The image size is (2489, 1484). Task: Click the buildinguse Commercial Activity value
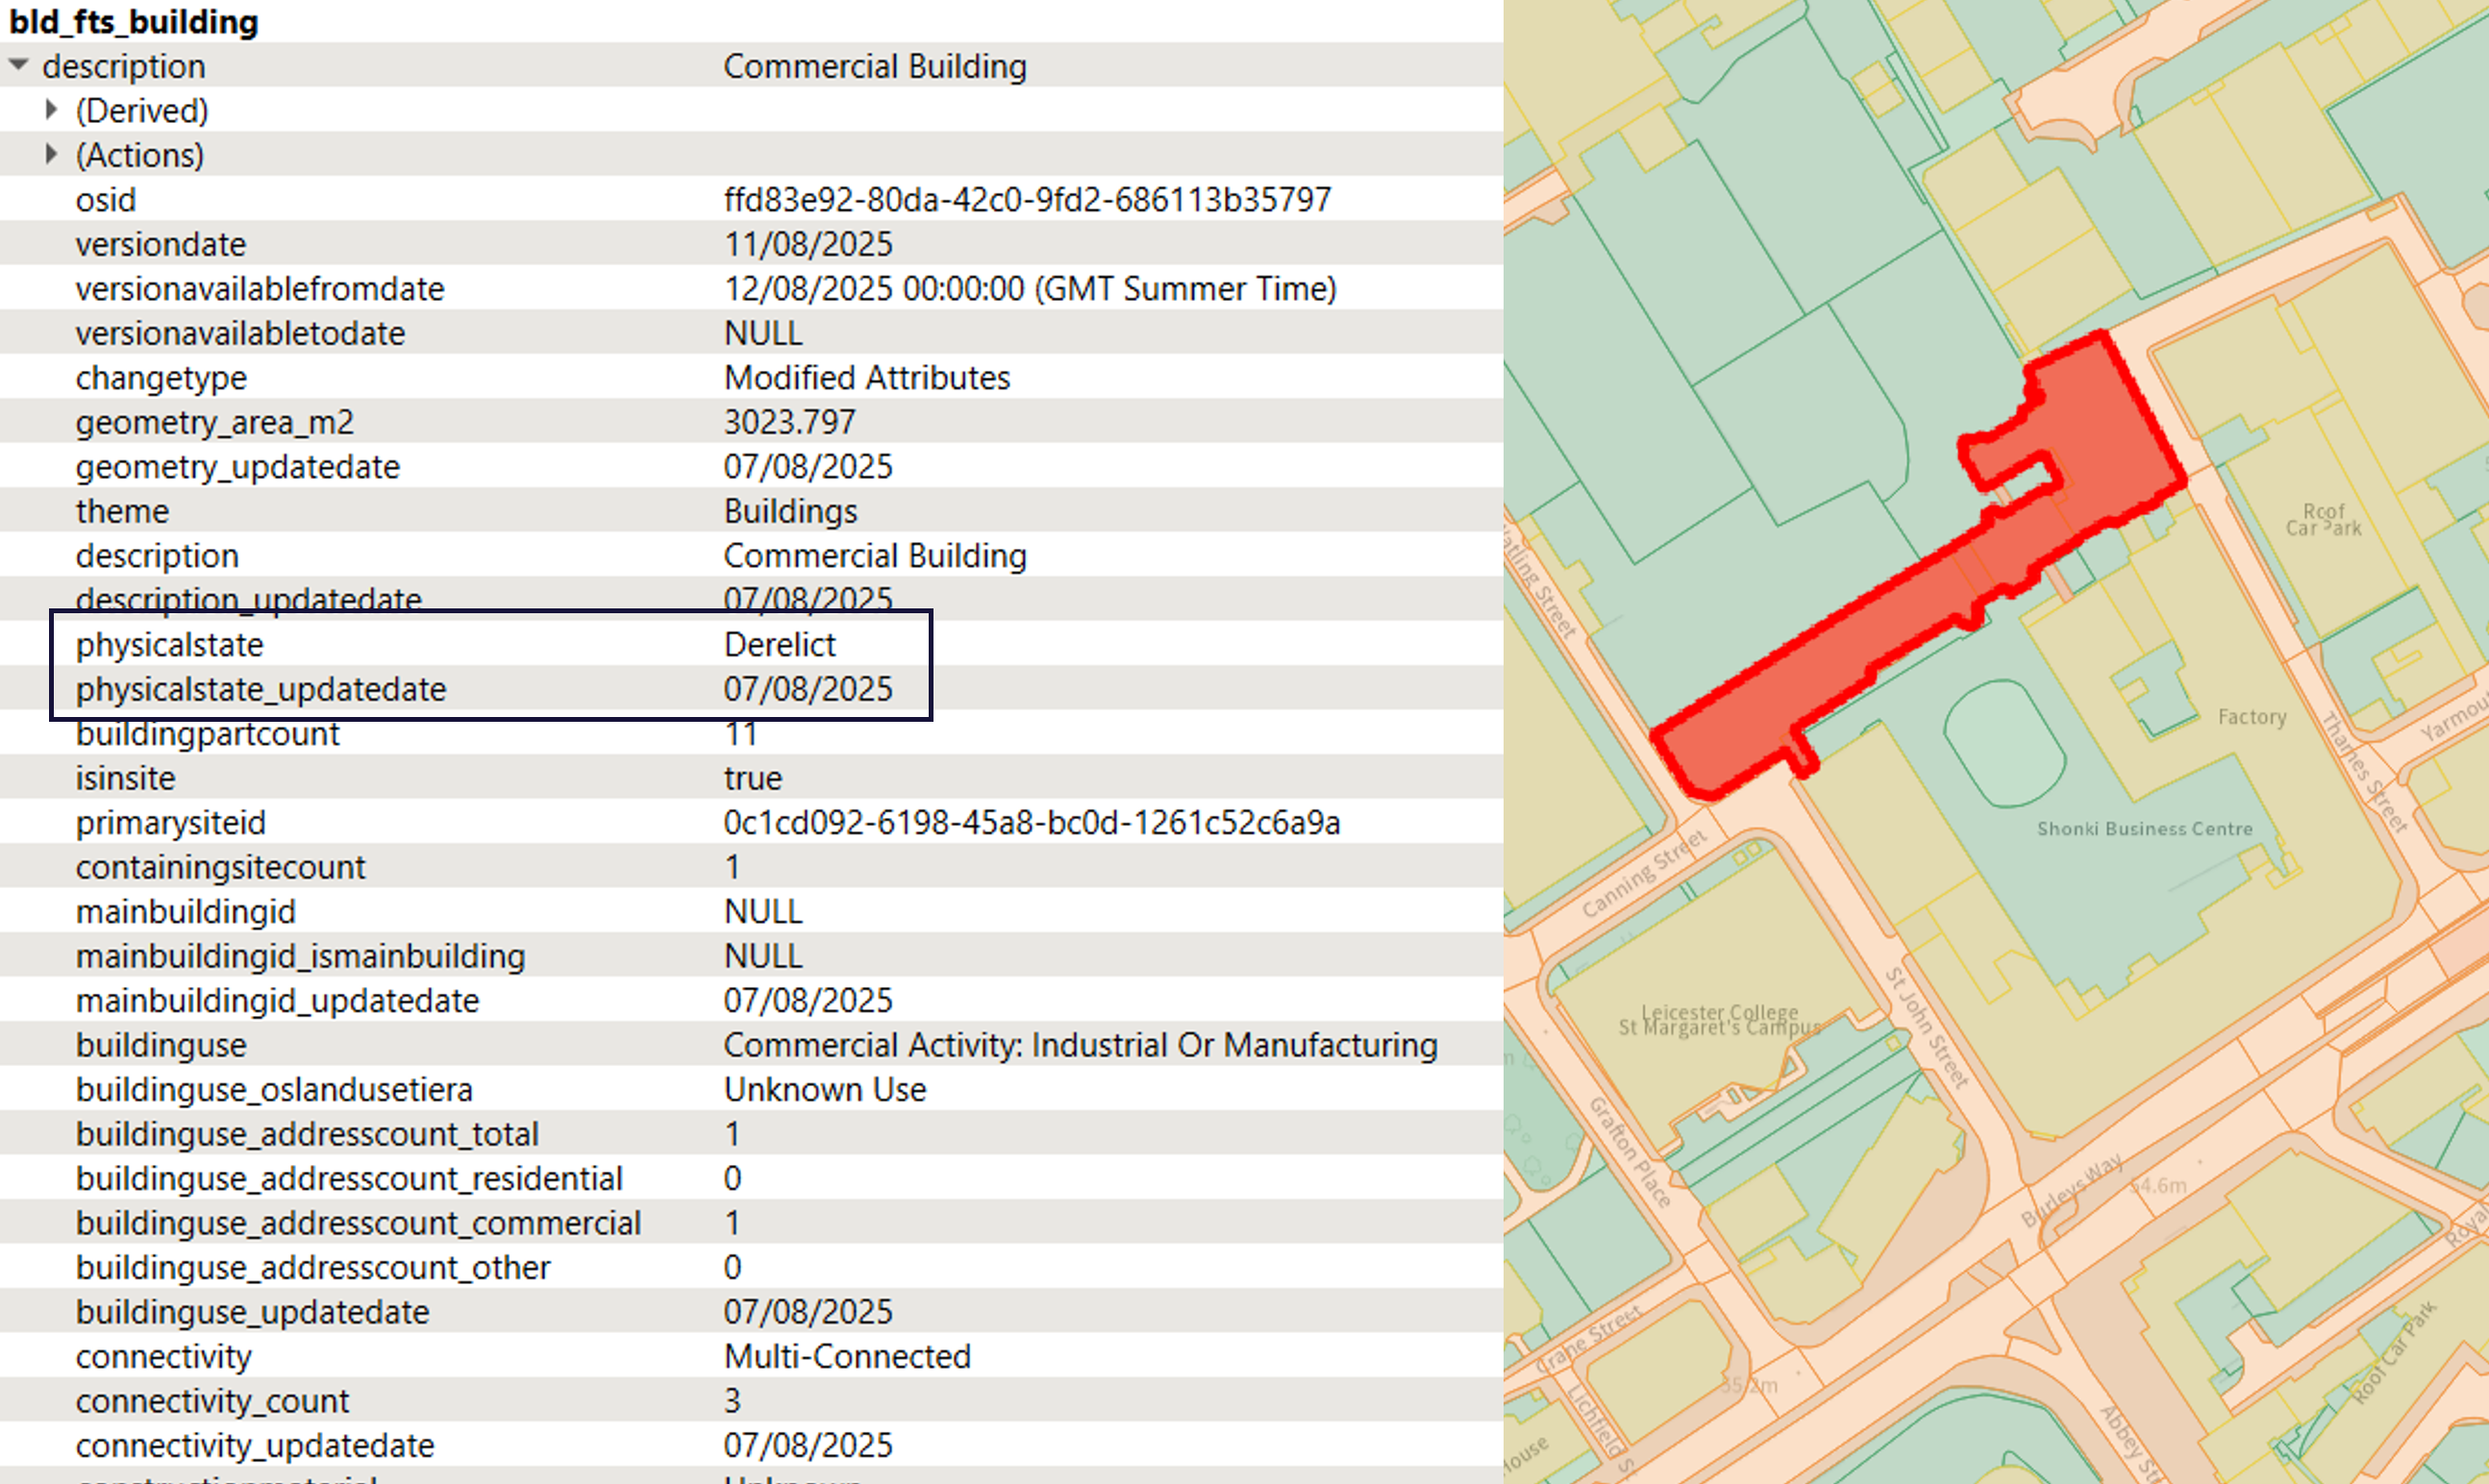(x=1081, y=1044)
